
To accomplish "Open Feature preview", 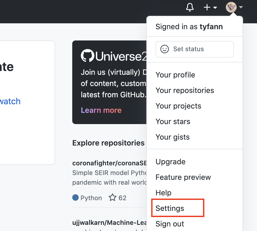I will tap(183, 177).
